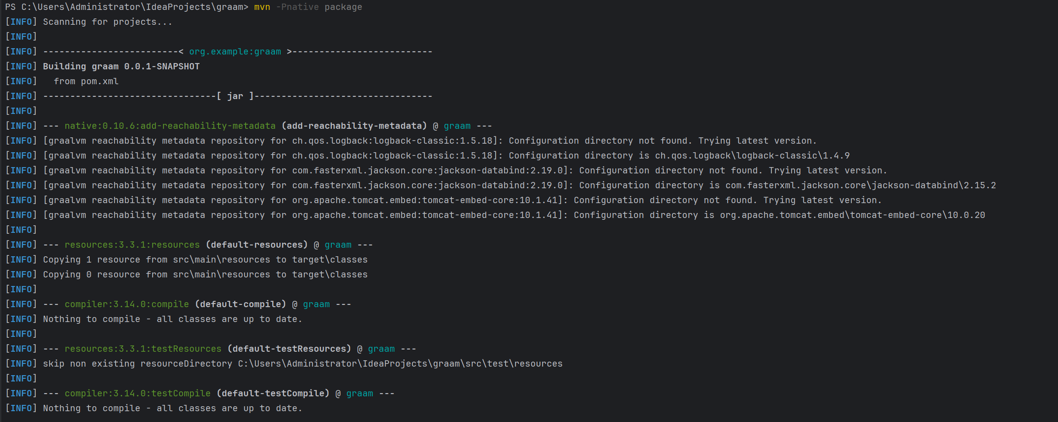Click the jackson-databind\2.15.2 configuration directory path
1058x422 pixels.
pos(860,186)
